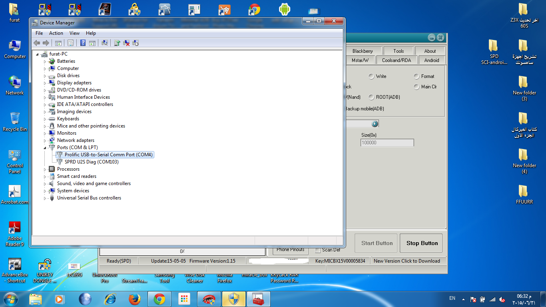Open the View menu in Device Manager

click(74, 33)
